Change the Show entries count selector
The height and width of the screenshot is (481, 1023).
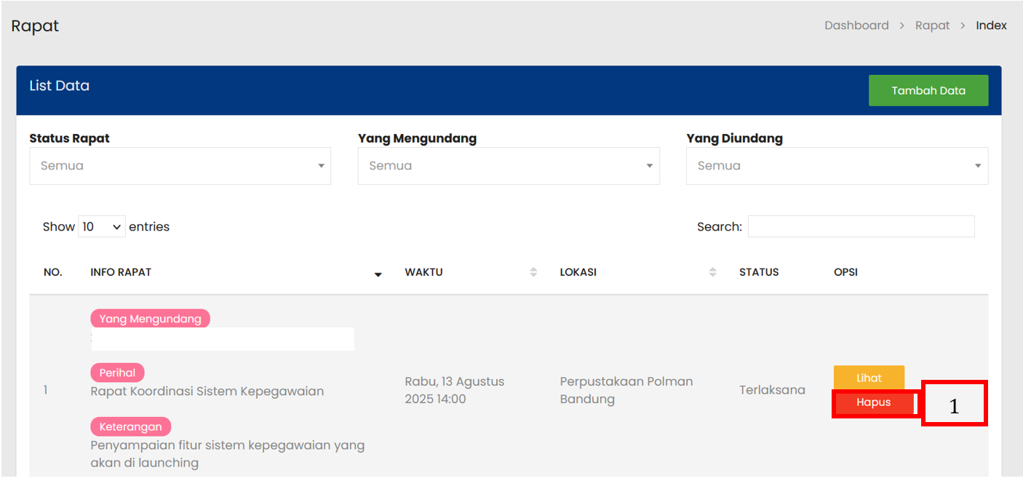click(102, 227)
